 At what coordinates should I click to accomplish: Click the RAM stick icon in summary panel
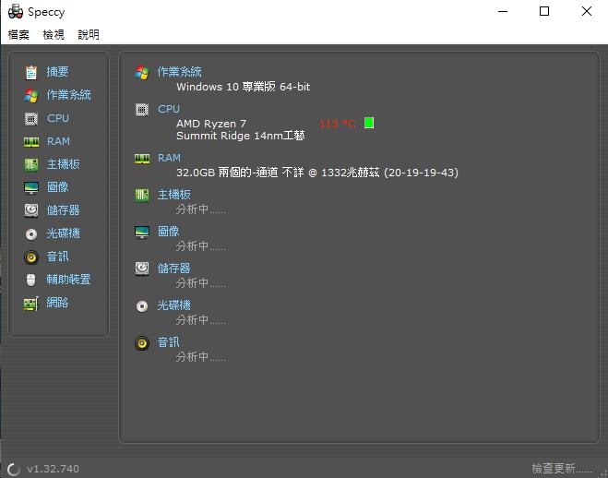142,159
